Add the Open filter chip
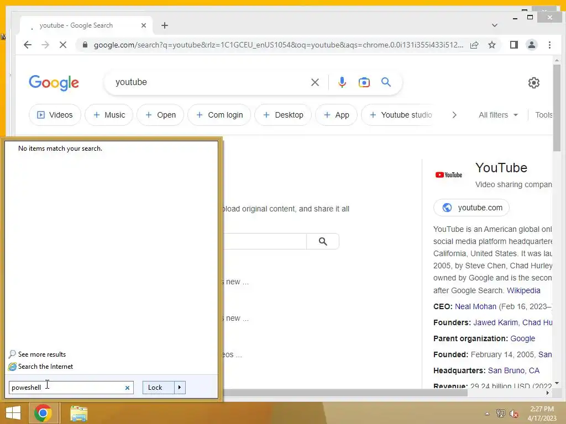Viewport: 566px width, 424px height. click(160, 115)
